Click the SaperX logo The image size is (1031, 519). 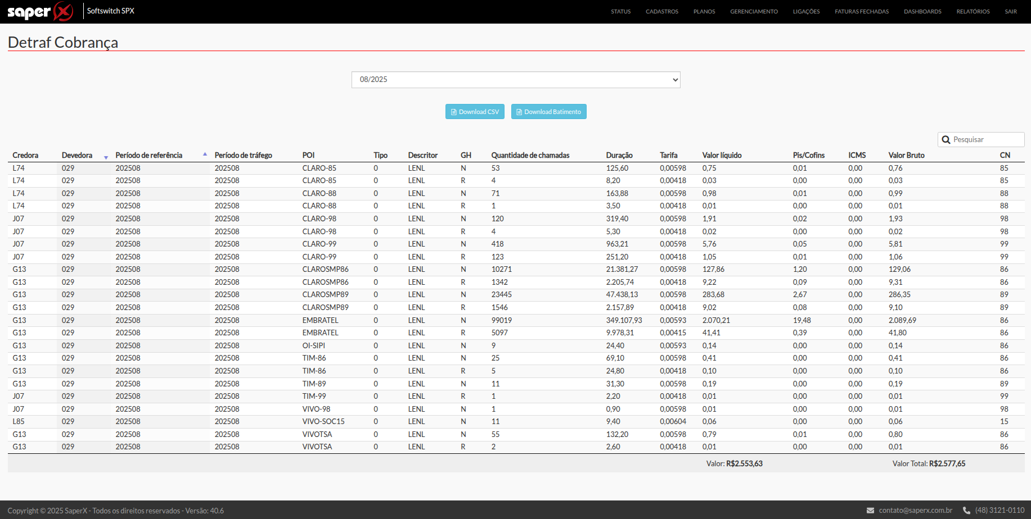pyautogui.click(x=40, y=11)
